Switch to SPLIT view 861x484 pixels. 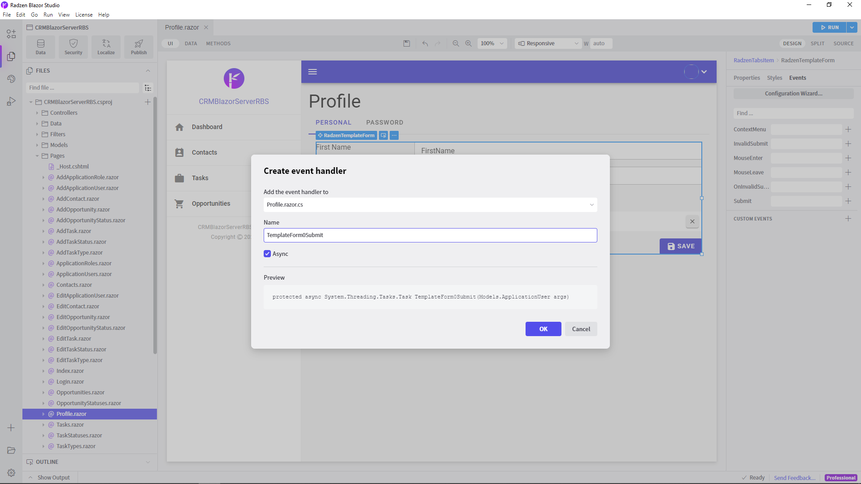(x=818, y=43)
